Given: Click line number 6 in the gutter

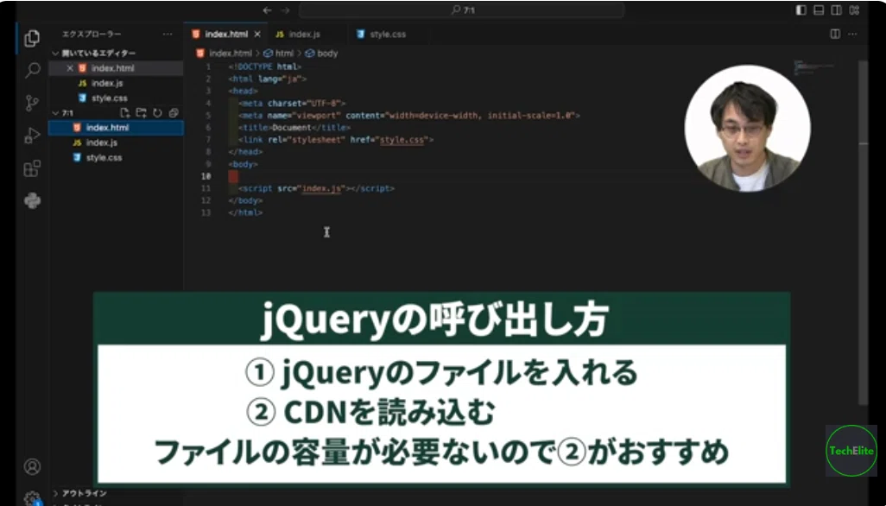Looking at the screenshot, I should click(x=208, y=128).
